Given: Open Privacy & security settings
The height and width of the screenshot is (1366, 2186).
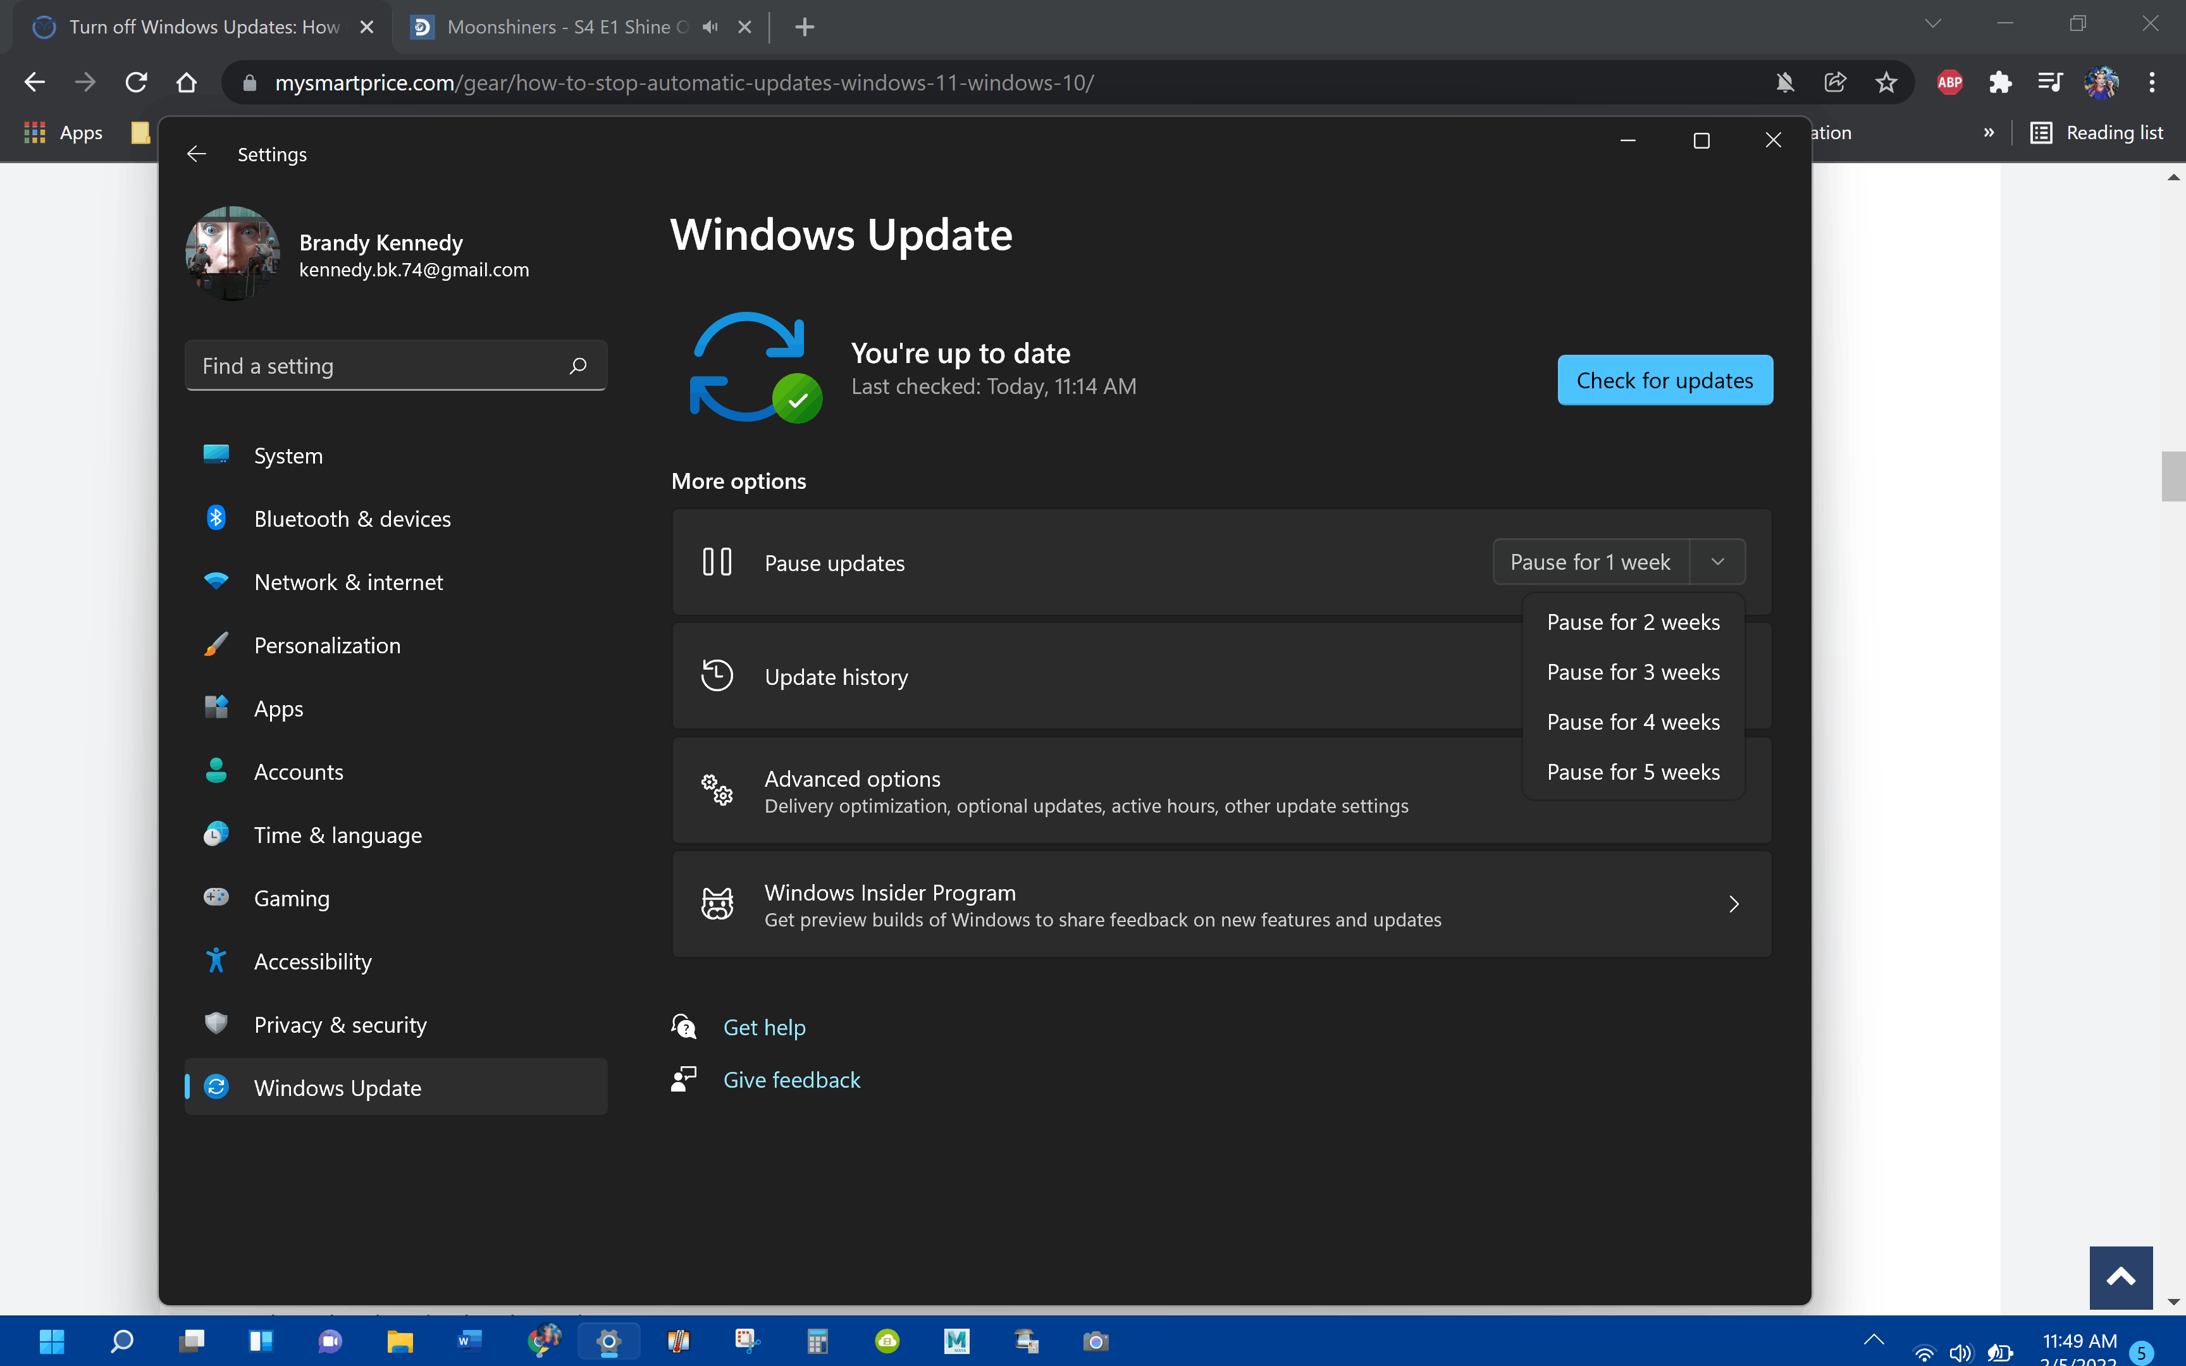Looking at the screenshot, I should coord(396,1024).
